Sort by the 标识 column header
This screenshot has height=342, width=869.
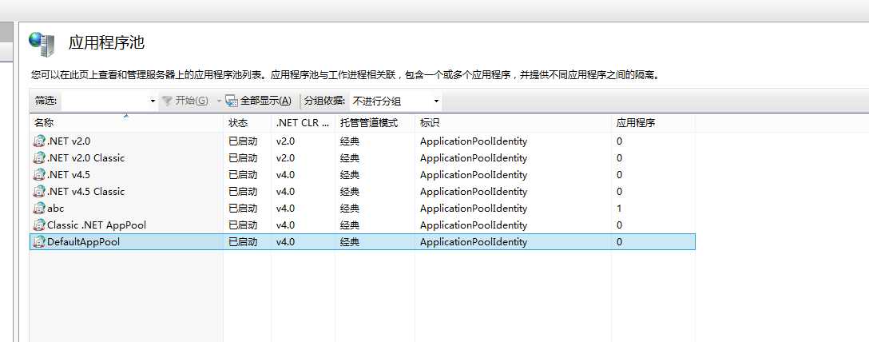click(514, 123)
